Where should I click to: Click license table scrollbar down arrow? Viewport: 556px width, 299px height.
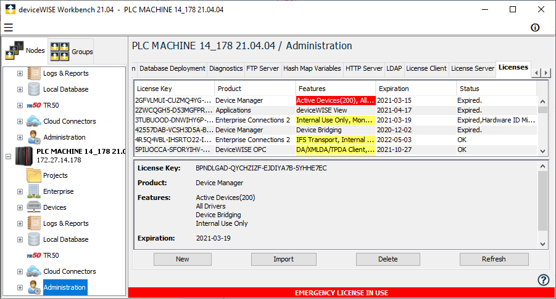coord(542,151)
